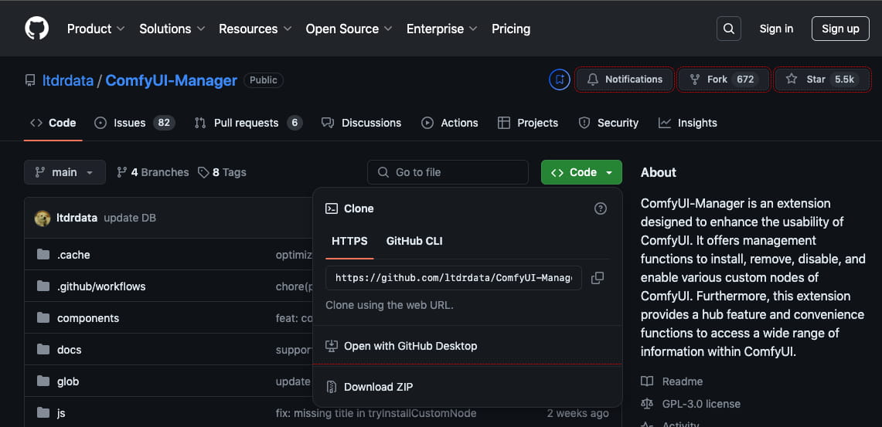882x427 pixels.
Task: Collapse the green Code dropdown
Action: click(x=581, y=172)
